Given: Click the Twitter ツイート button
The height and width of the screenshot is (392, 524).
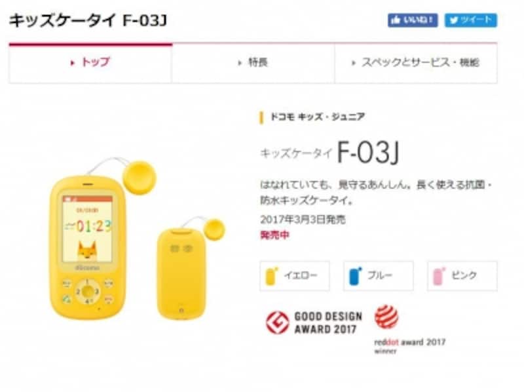Looking at the screenshot, I should (470, 20).
